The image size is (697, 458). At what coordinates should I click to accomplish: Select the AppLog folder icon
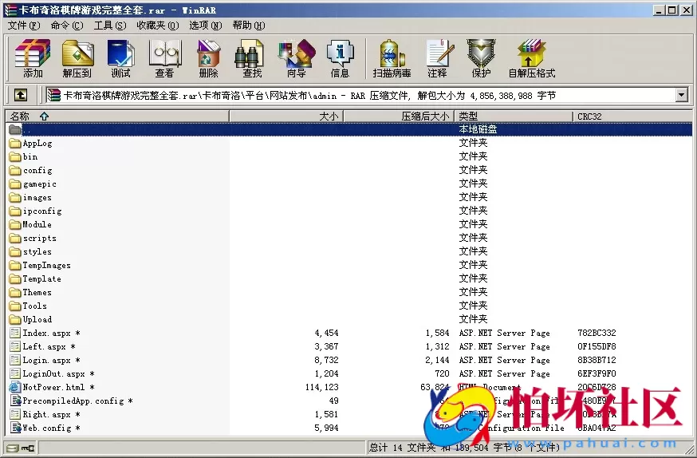pos(15,143)
